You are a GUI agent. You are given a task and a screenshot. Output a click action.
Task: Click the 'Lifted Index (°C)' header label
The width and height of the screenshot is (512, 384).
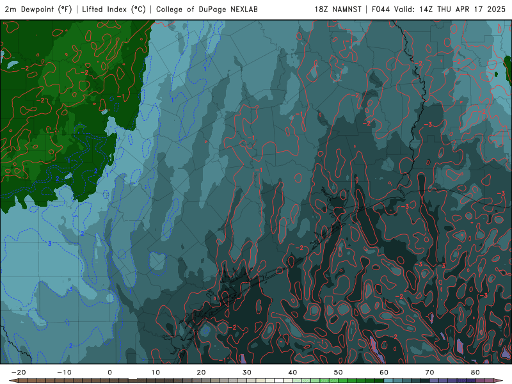(114, 9)
